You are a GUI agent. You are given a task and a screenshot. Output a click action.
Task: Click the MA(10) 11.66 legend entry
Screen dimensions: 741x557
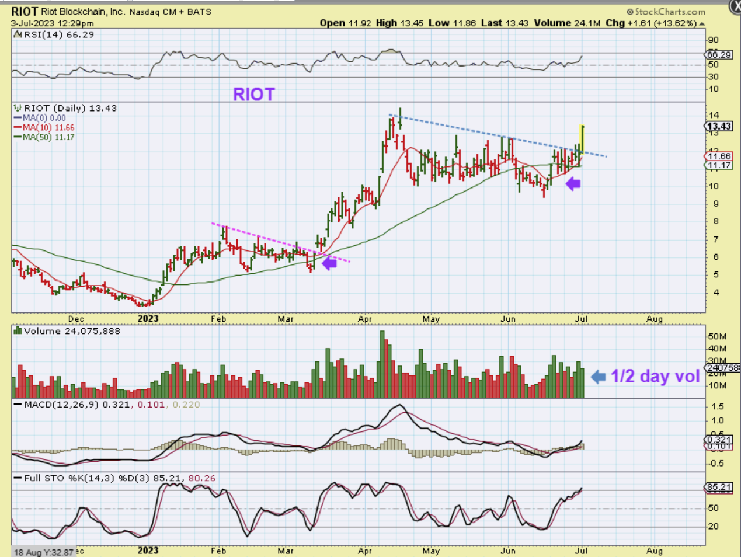click(44, 127)
